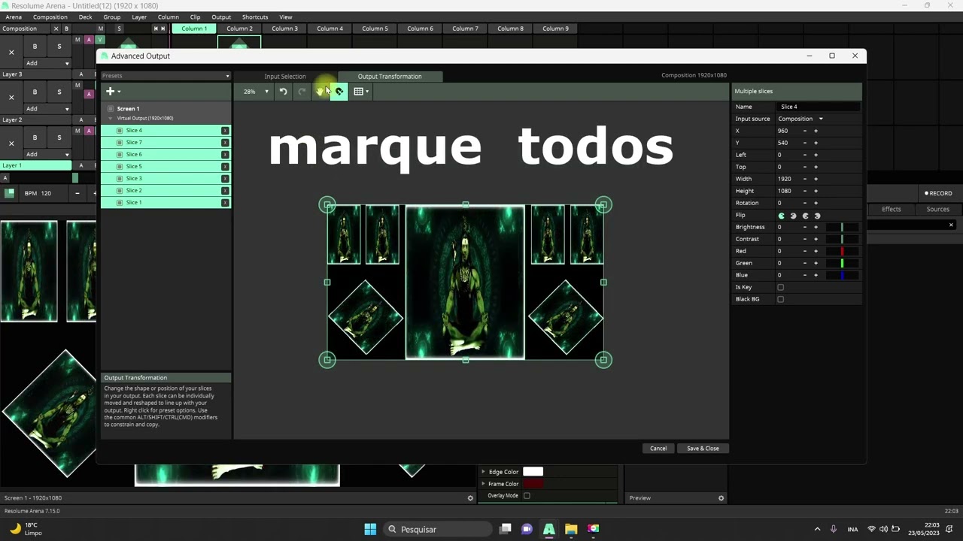The image size is (963, 541).
Task: Open File Explorer from the taskbar
Action: (x=571, y=529)
